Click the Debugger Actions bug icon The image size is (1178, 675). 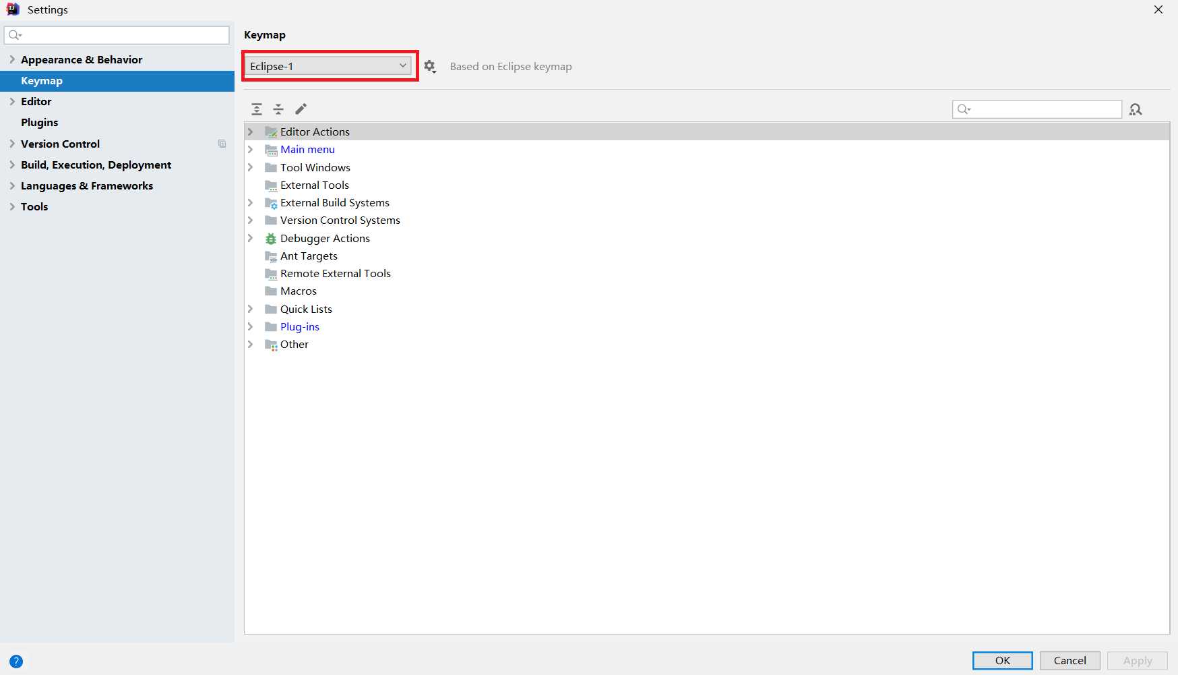[x=271, y=239]
